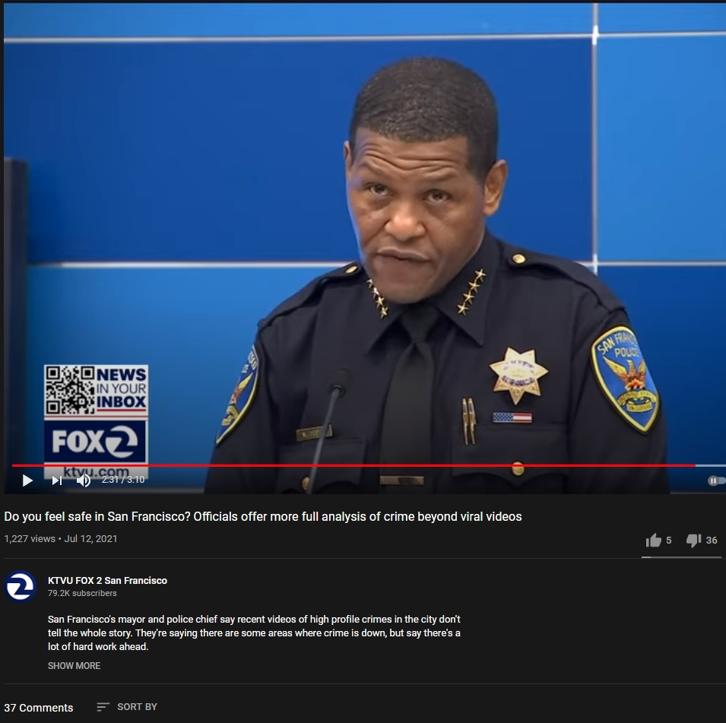This screenshot has width=726, height=723.
Task: Click the FOX 2 logo overlay in video
Action: click(95, 440)
